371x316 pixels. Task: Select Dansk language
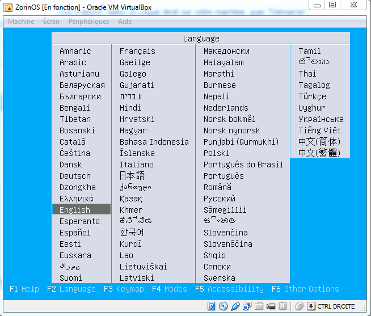70,165
